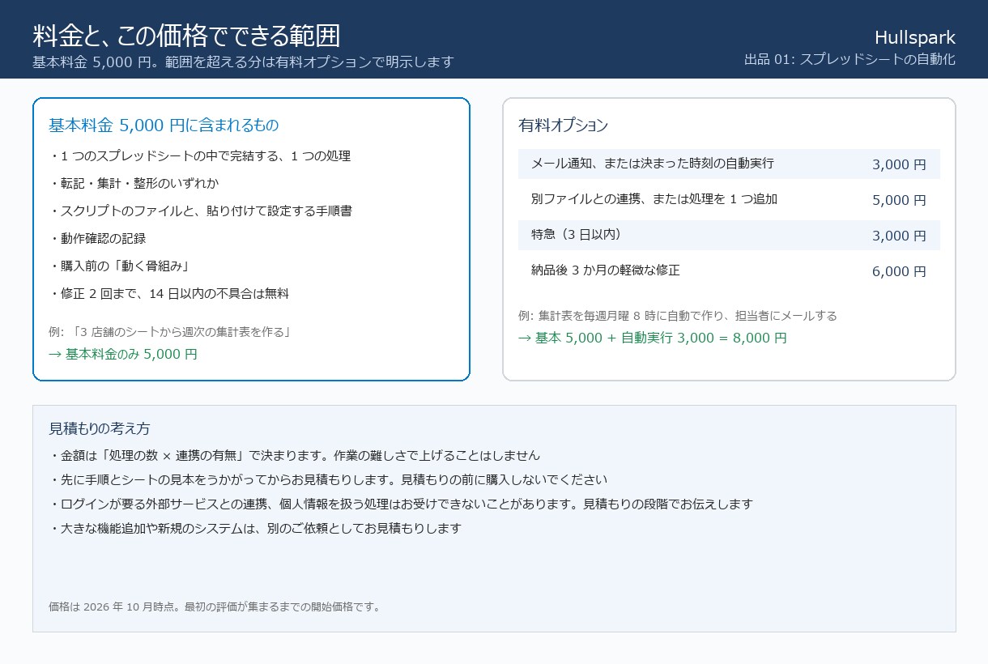This screenshot has height=664, width=988.
Task: Click the bullet about ログインが要る外部サービスとの連携
Action: pyautogui.click(x=401, y=504)
